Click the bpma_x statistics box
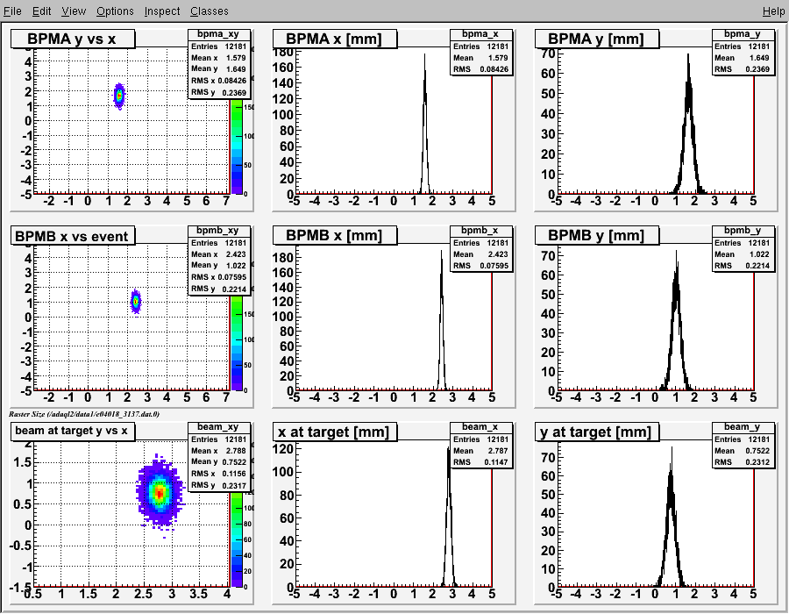Image resolution: width=789 pixels, height=614 pixels. tap(481, 53)
